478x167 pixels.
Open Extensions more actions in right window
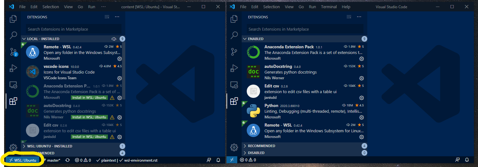(359, 17)
